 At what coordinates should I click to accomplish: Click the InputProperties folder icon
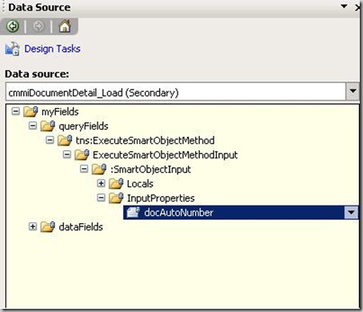(x=116, y=198)
